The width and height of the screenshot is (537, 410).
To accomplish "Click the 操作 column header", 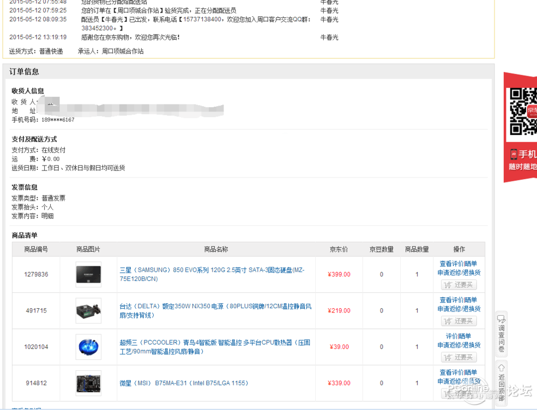I will 459,249.
